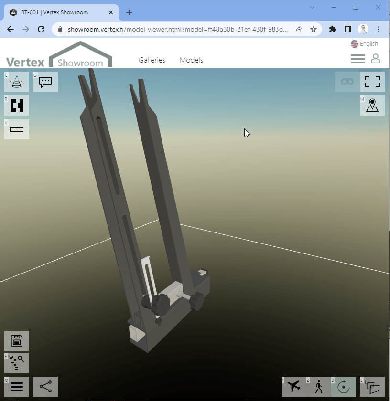Open the English language selector

[x=364, y=44]
